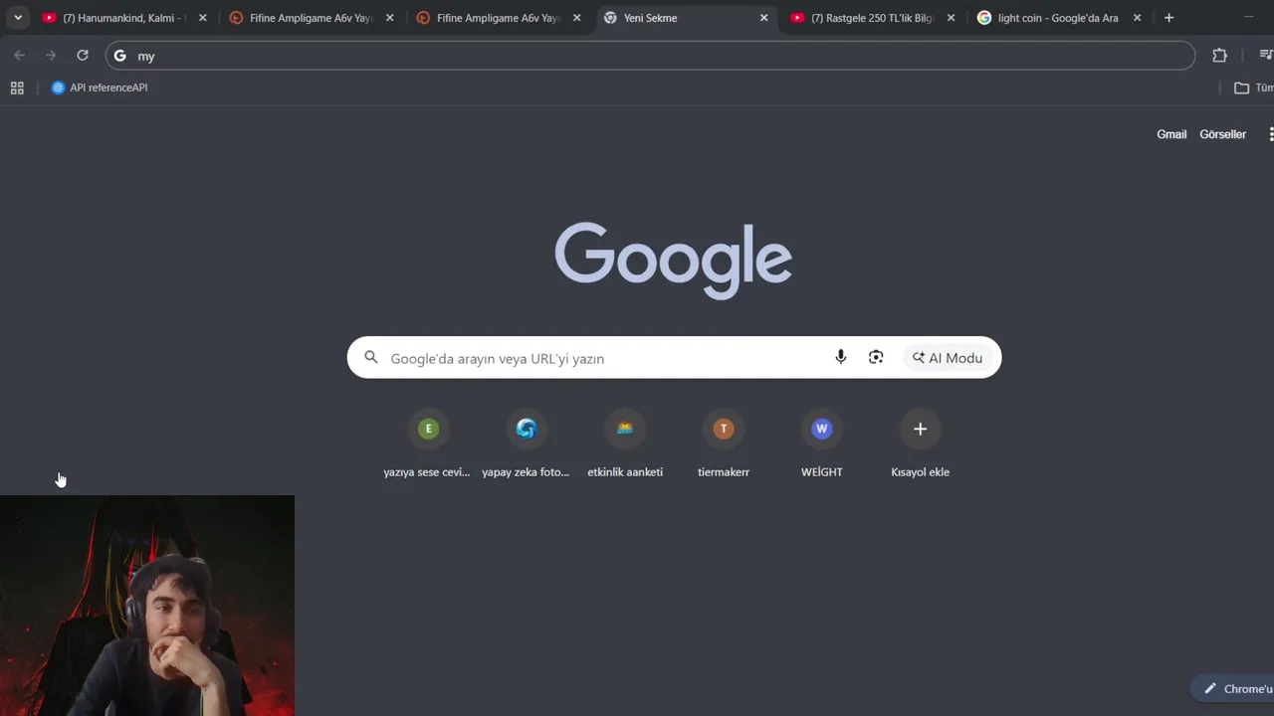
Task: Switch to the Rastgele 250 TL'lik tab
Action: click(871, 18)
